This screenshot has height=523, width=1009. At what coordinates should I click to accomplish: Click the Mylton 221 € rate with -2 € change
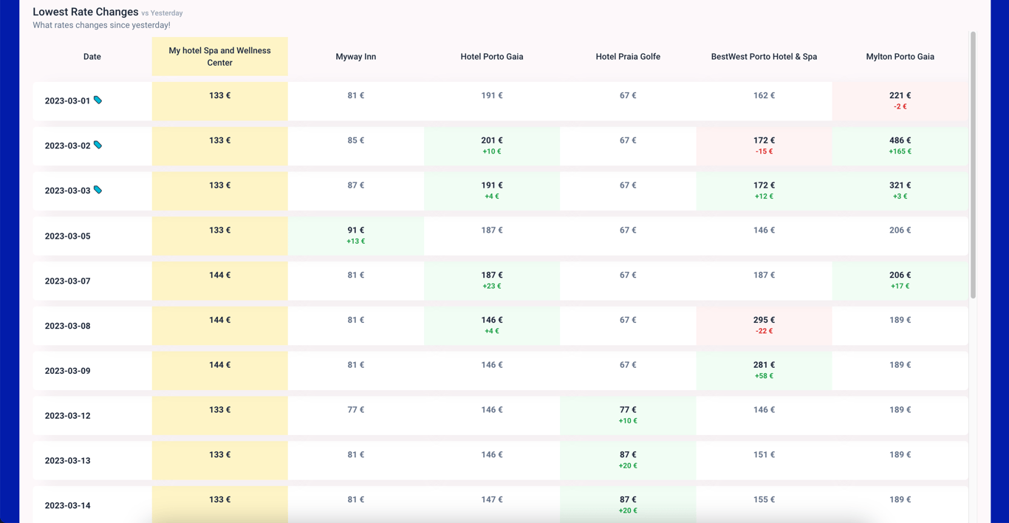(900, 101)
